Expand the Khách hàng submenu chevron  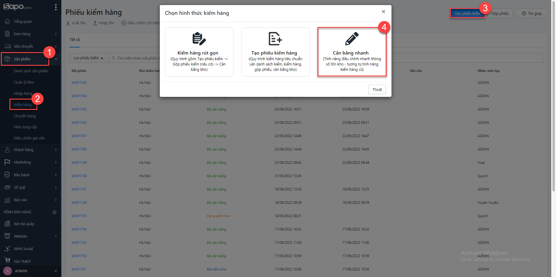coord(56,150)
